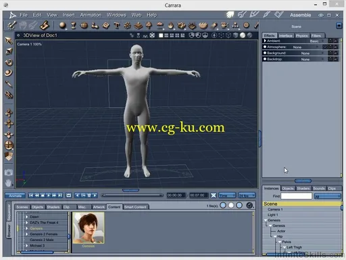Switch to the Physics tab

(301, 36)
